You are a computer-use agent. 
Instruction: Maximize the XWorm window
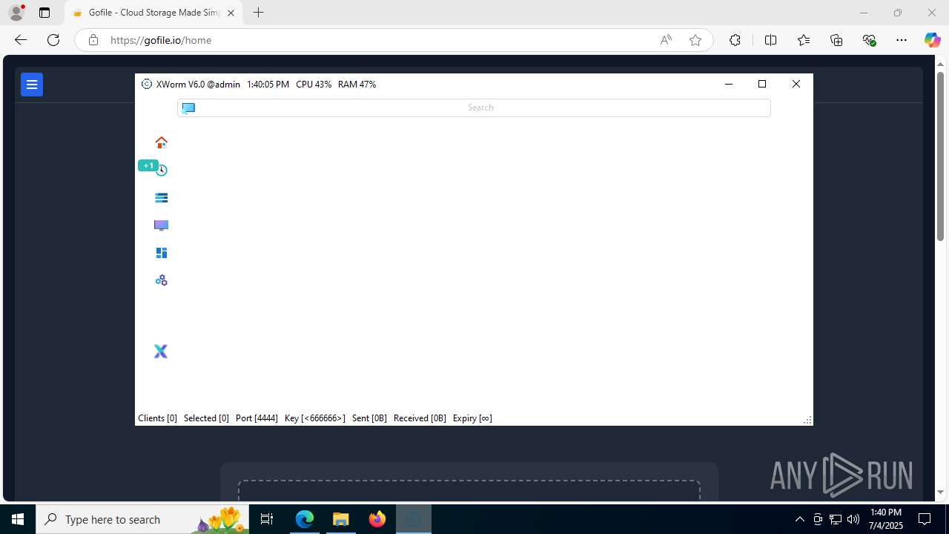(762, 84)
